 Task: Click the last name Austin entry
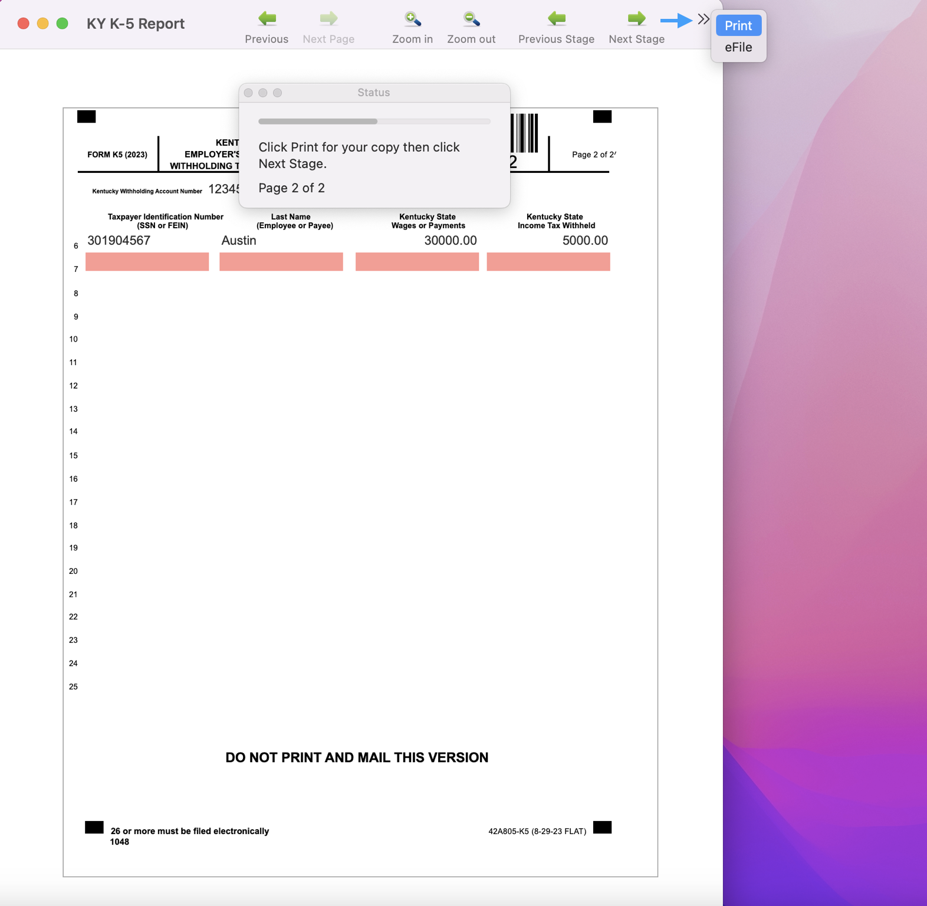pos(239,241)
